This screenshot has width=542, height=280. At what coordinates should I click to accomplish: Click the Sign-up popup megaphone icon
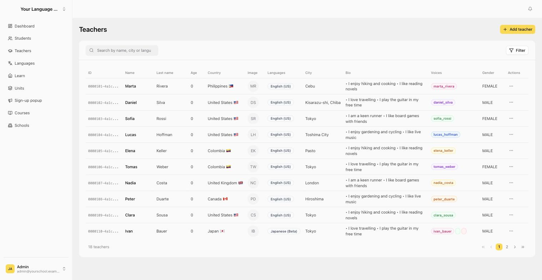point(10,100)
